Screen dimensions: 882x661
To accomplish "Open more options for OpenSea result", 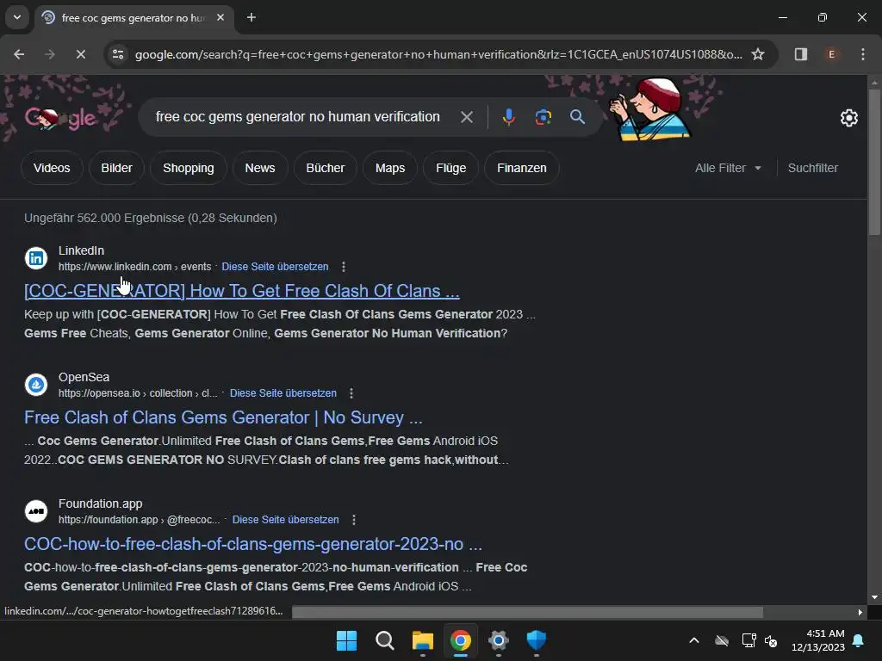I will pyautogui.click(x=351, y=392).
